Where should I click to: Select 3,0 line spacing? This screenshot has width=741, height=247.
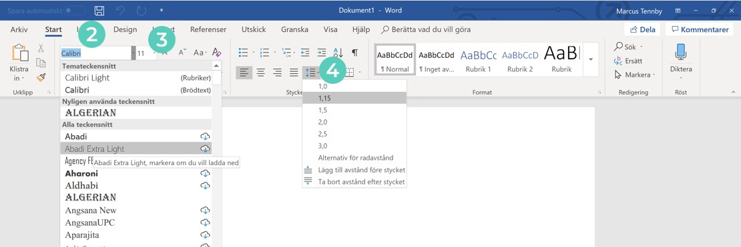pyautogui.click(x=354, y=146)
